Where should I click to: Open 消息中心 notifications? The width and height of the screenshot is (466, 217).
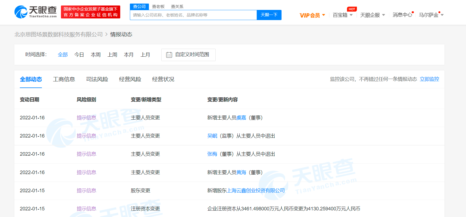point(402,15)
